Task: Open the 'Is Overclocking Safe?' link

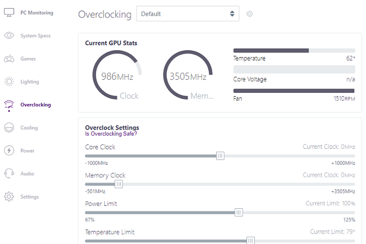Action: pyautogui.click(x=111, y=134)
